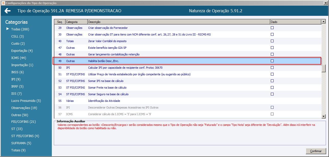This screenshot has width=329, height=157.
Task: Click the app icon in title bar
Action: click(3, 3)
